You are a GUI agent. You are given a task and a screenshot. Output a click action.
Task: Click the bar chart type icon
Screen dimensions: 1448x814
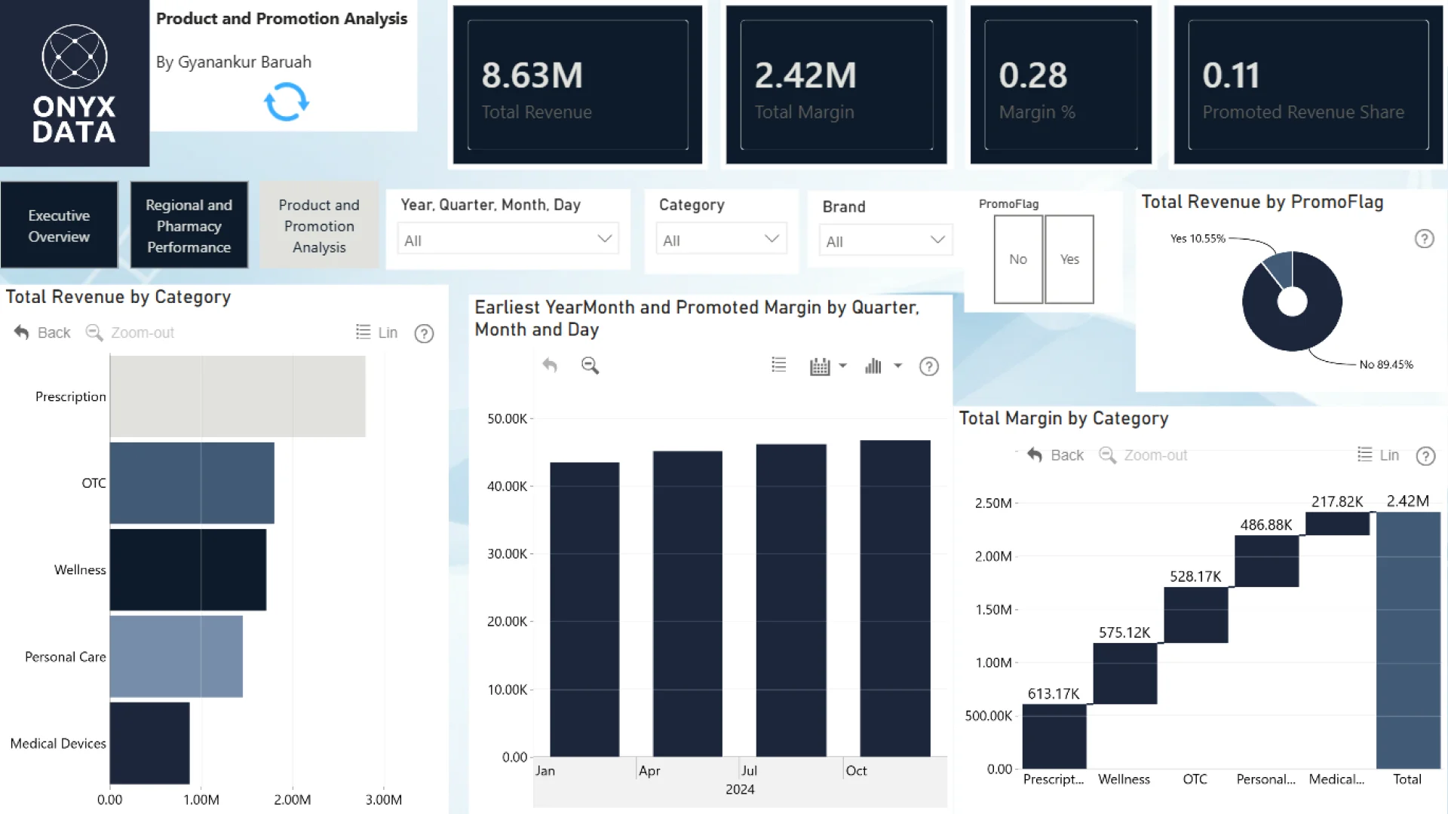tap(873, 366)
